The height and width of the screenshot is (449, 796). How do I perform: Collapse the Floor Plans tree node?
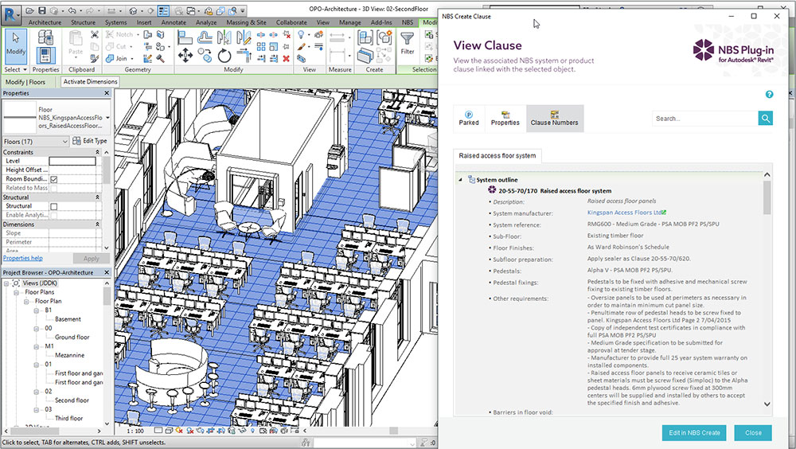click(x=16, y=292)
